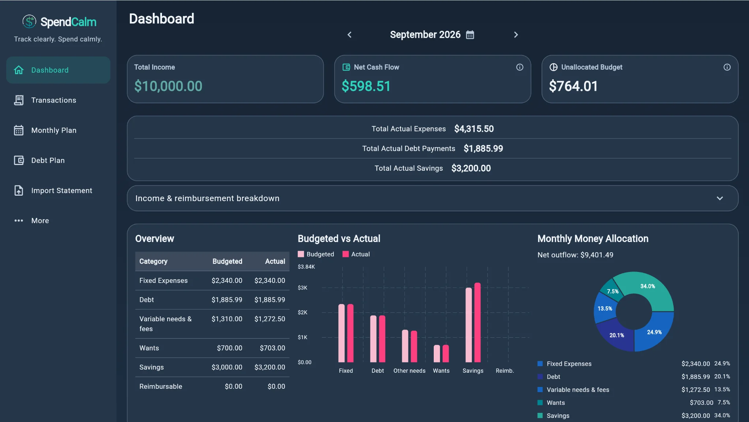Go to next month with right arrow
Viewport: 749px width, 422px height.
point(516,35)
